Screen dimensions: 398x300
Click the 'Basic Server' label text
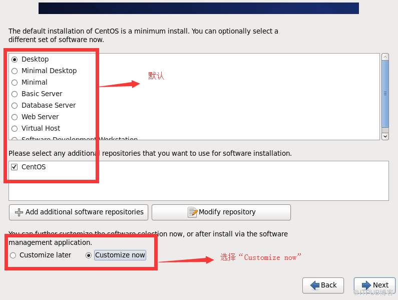coord(42,94)
